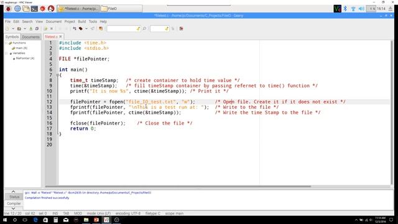Build the current file via toolbar
This screenshot has width=398, height=224.
(x=81, y=29)
